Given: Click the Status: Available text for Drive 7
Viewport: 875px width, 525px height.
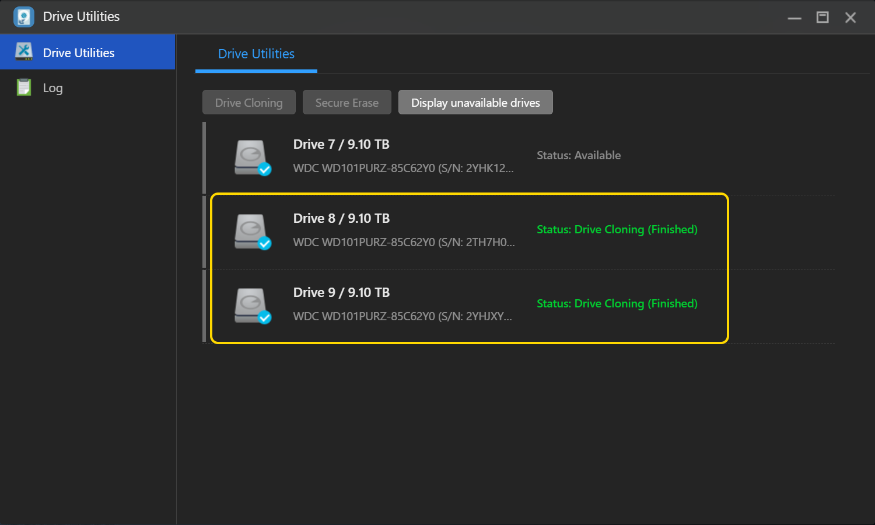Looking at the screenshot, I should click(579, 155).
